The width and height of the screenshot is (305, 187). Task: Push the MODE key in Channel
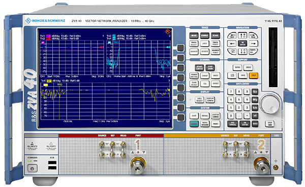(x=216, y=76)
